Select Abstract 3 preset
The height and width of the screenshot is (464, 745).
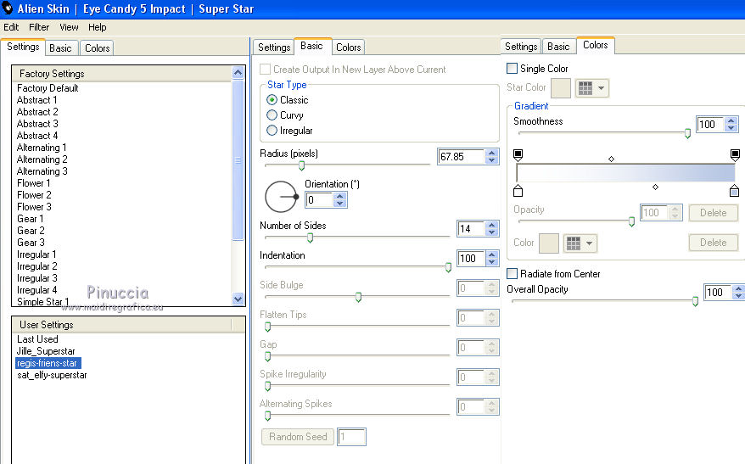click(x=37, y=124)
